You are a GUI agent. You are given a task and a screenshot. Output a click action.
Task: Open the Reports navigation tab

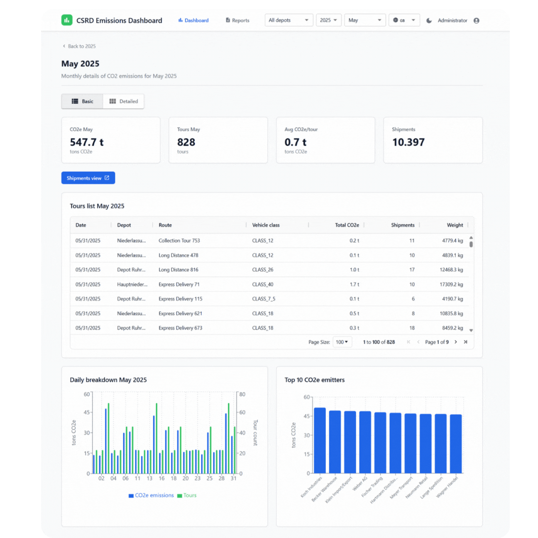pyautogui.click(x=237, y=20)
